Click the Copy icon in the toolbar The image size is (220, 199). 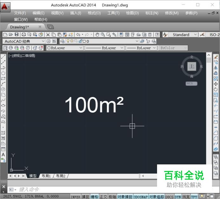tap(54, 35)
